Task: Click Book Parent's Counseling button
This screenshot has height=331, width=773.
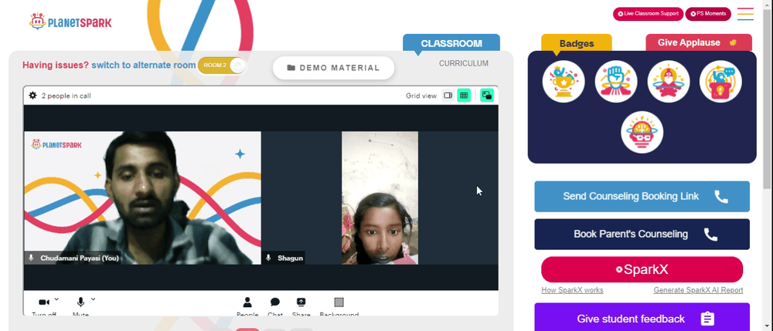Action: (x=642, y=234)
